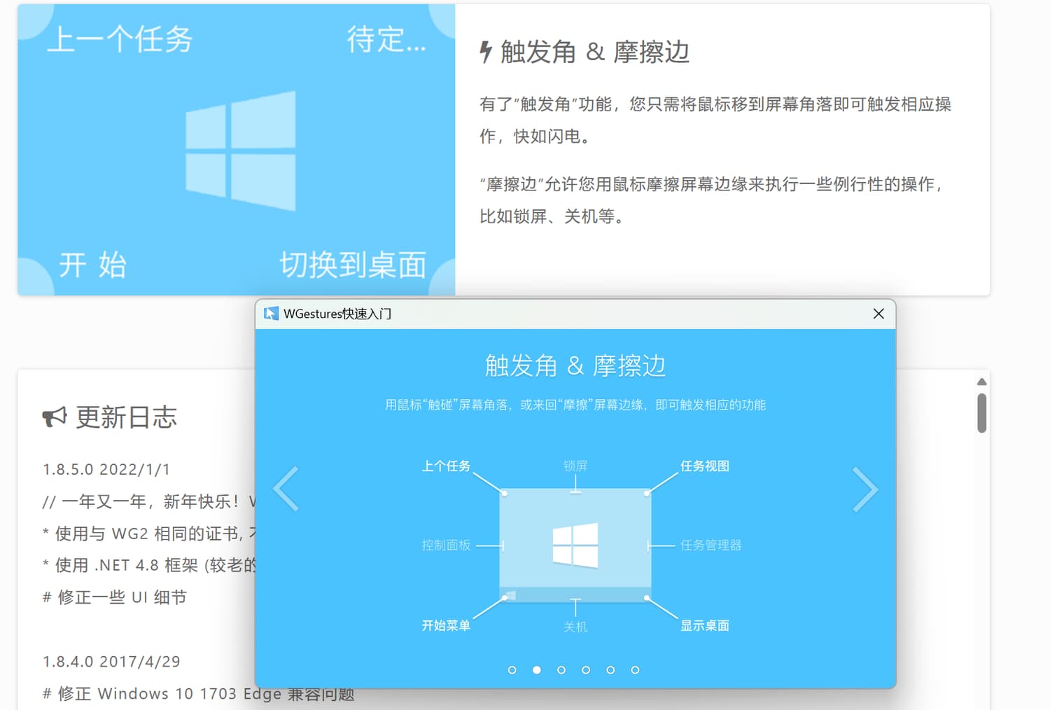Image resolution: width=1050 pixels, height=710 pixels.
Task: Close the WGestures快速入门 dialog
Action: [878, 314]
